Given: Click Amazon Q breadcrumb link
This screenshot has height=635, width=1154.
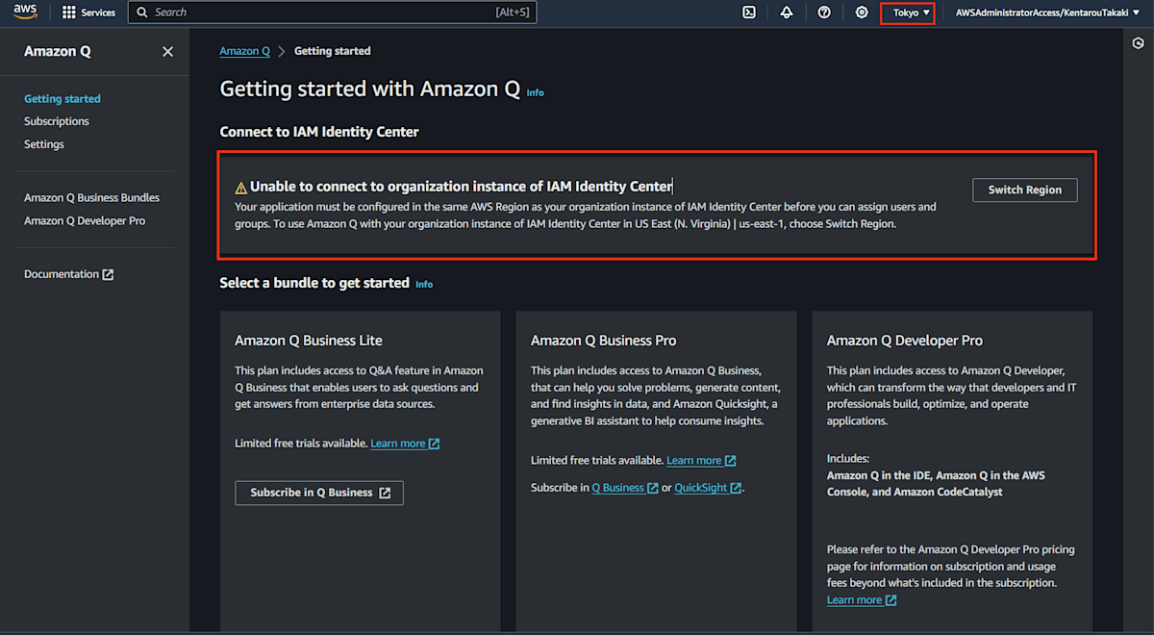Looking at the screenshot, I should pos(245,51).
